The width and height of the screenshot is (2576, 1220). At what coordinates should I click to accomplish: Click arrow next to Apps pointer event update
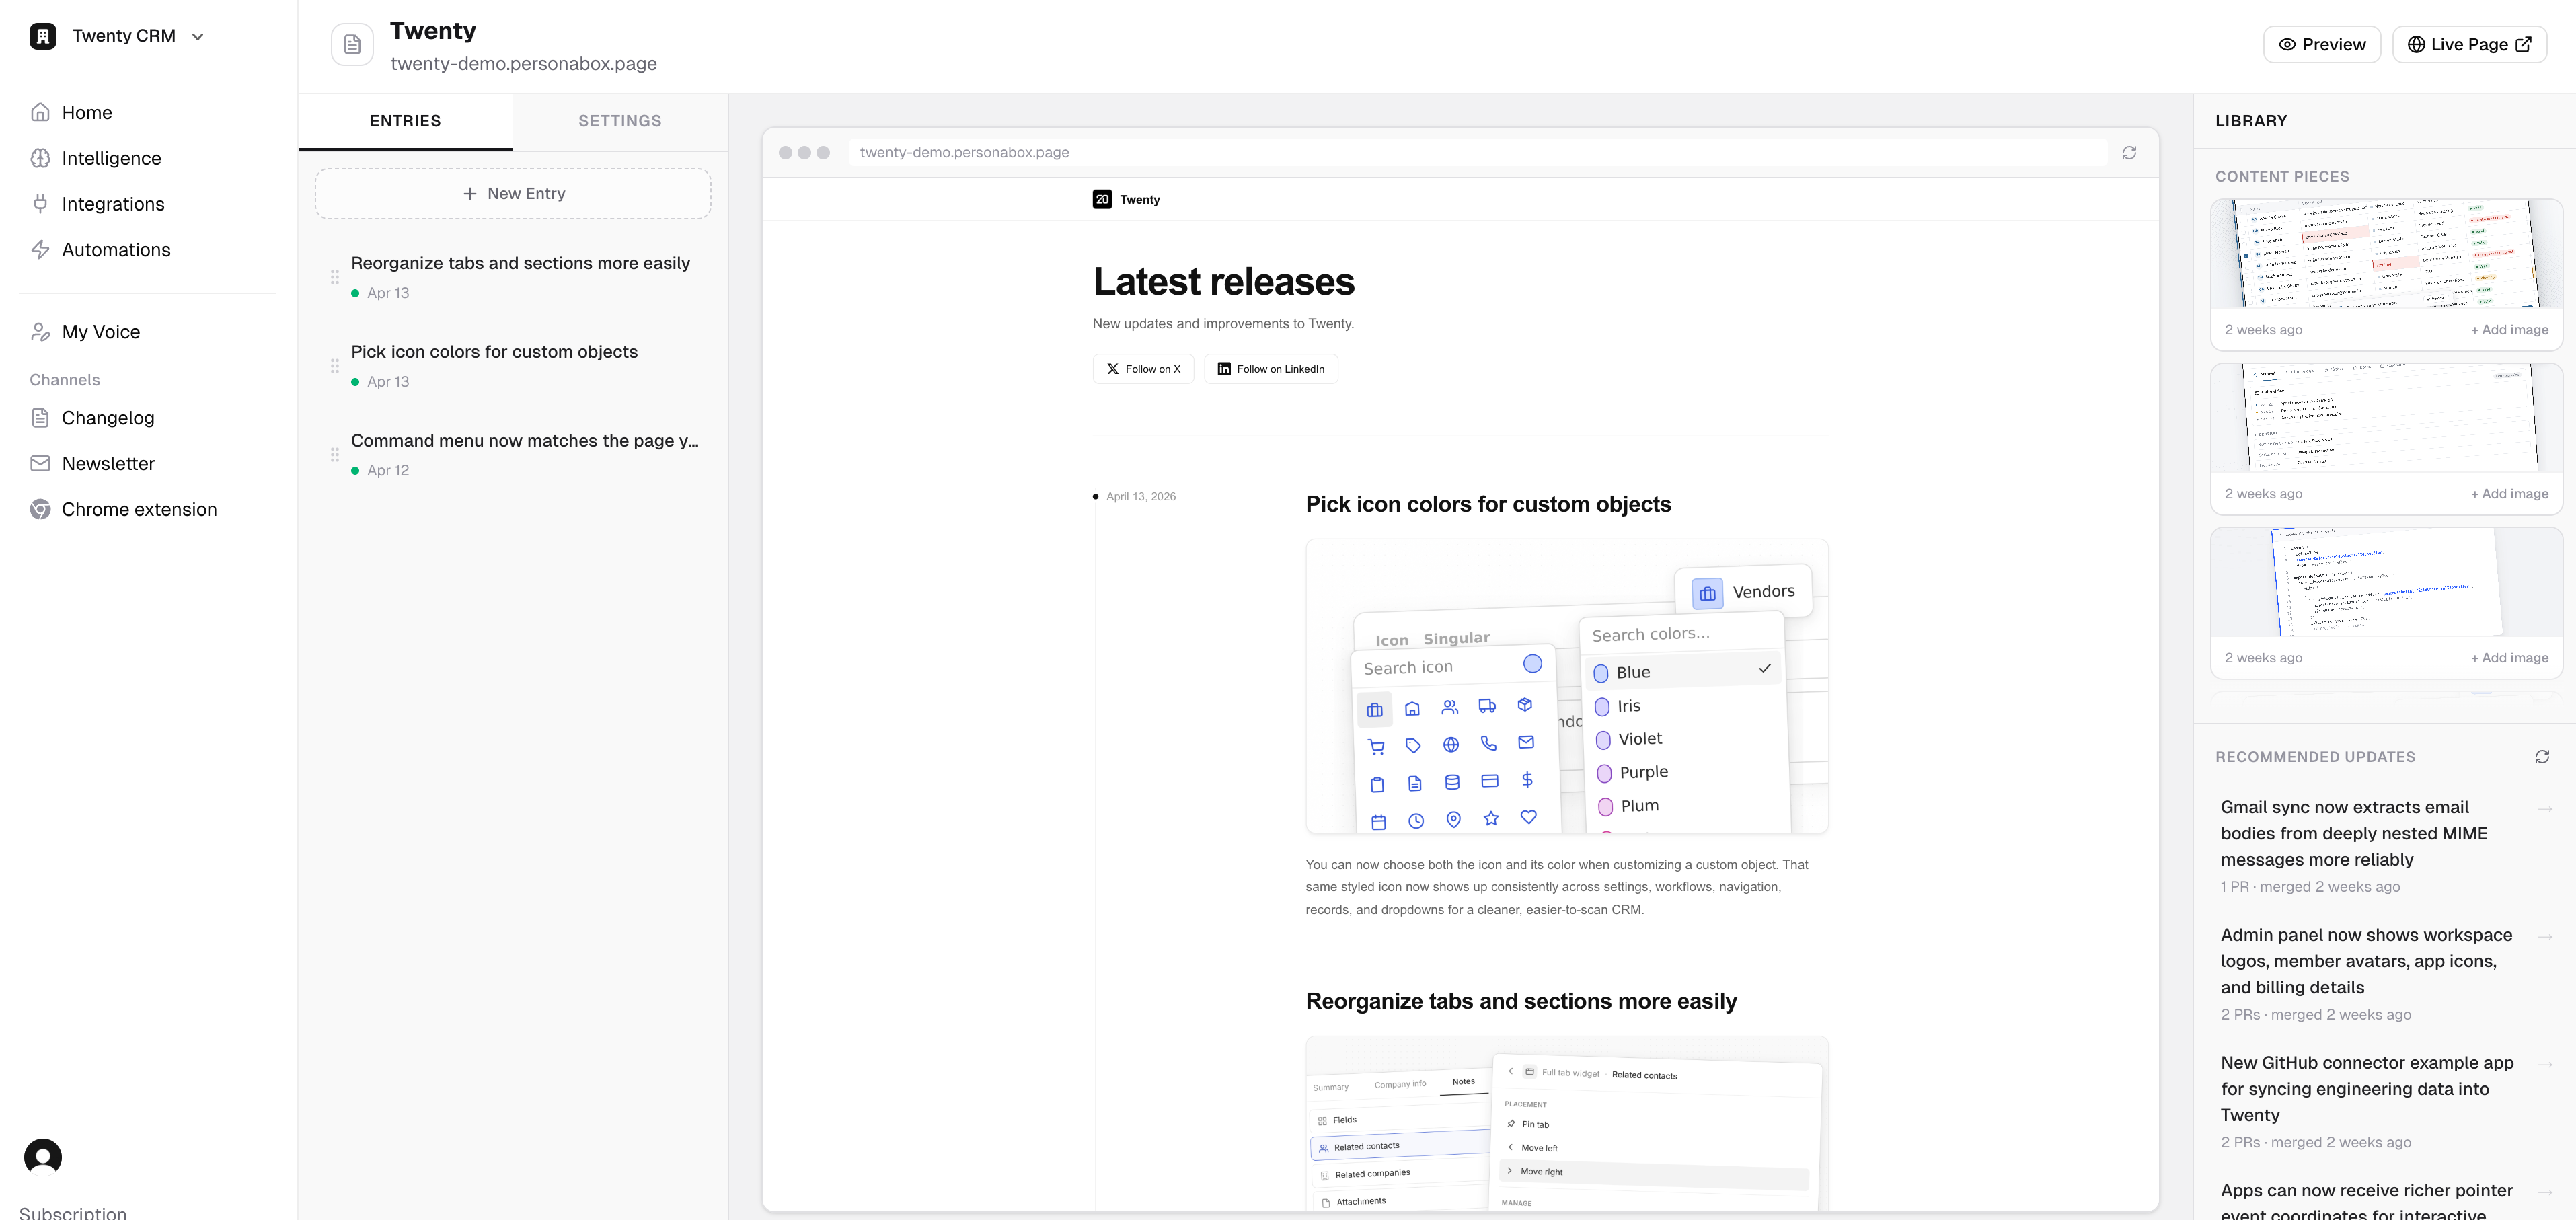tap(2546, 1192)
